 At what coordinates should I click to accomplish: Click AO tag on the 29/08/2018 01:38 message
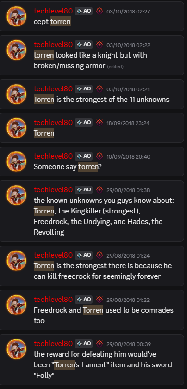[x=84, y=190]
